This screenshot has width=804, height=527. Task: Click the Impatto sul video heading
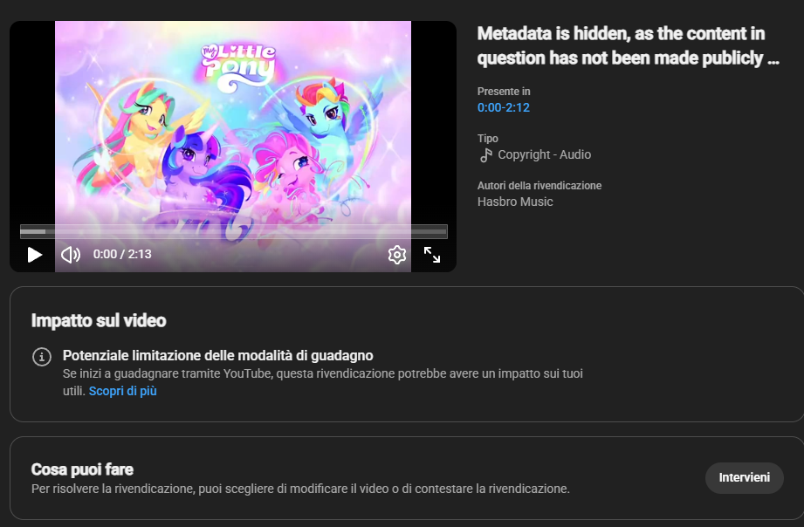[x=99, y=320]
